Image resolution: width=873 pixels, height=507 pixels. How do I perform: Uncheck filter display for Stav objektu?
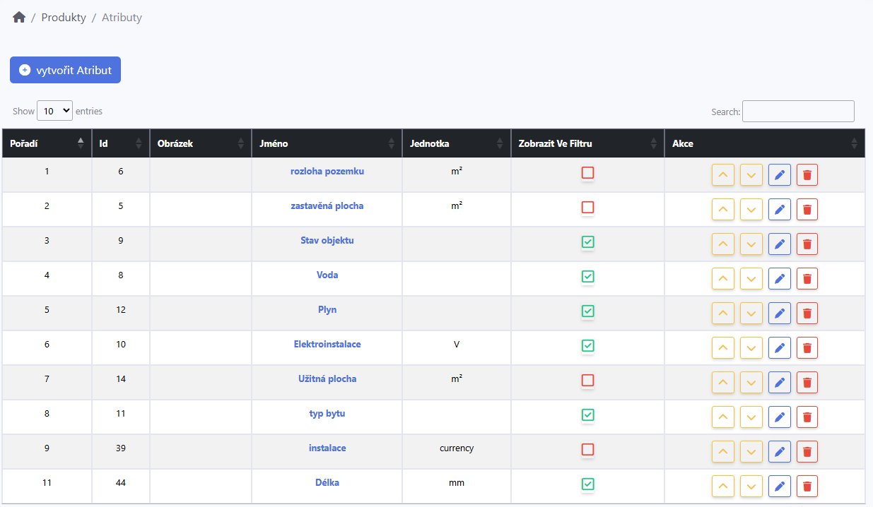click(587, 241)
